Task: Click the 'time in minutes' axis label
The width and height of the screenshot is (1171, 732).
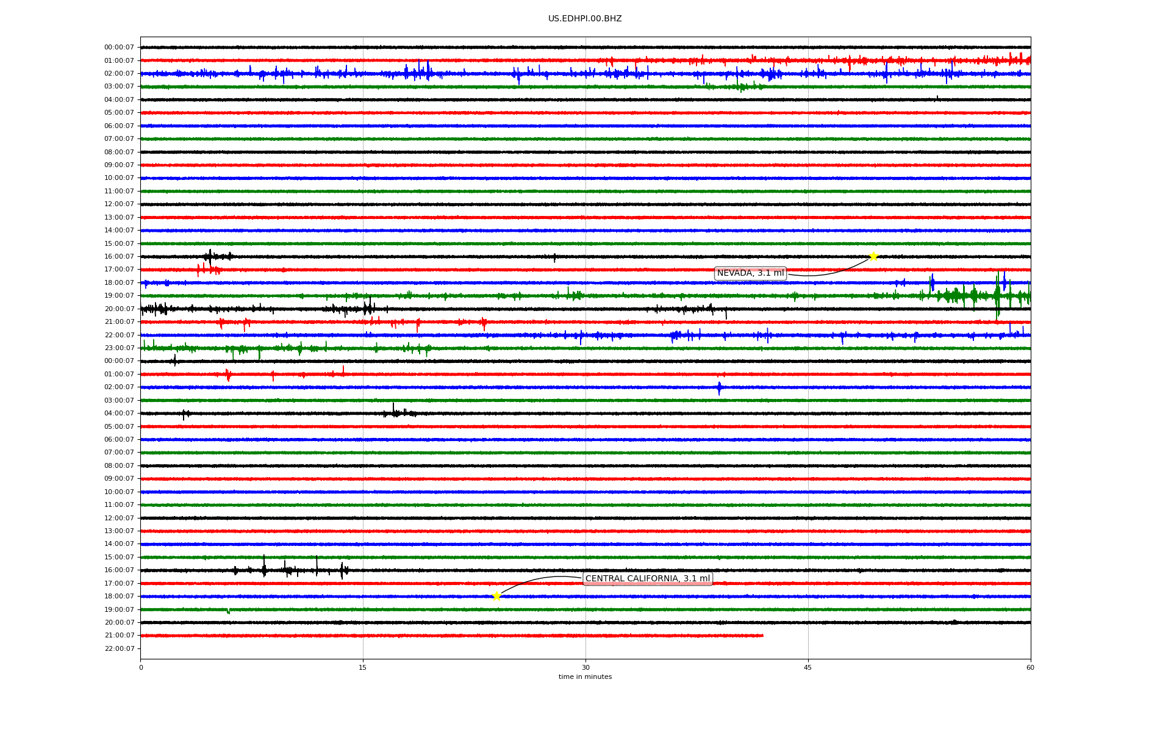Action: pos(584,677)
